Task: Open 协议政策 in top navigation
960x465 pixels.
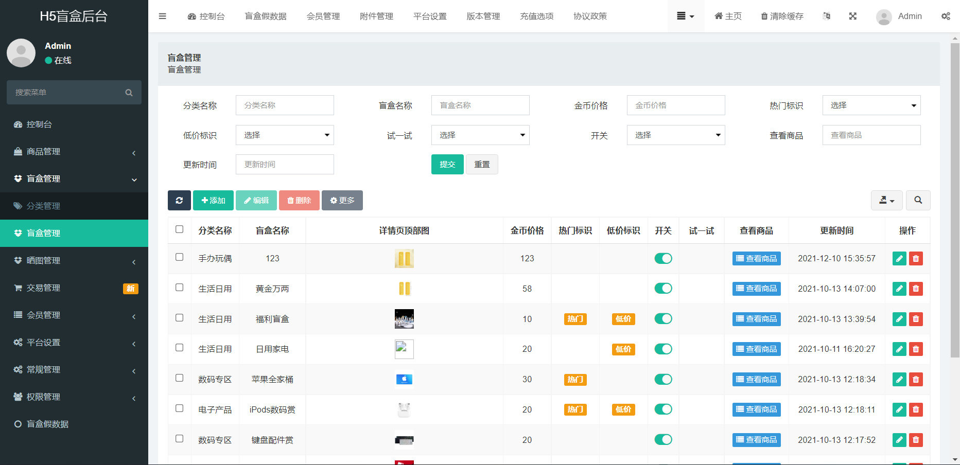Action: click(x=590, y=16)
